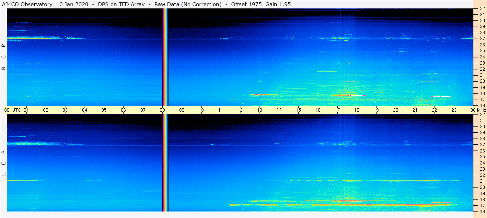The image size is (487, 218).
Task: Click the 07 hour mark on time axis
Action: coord(143,110)
